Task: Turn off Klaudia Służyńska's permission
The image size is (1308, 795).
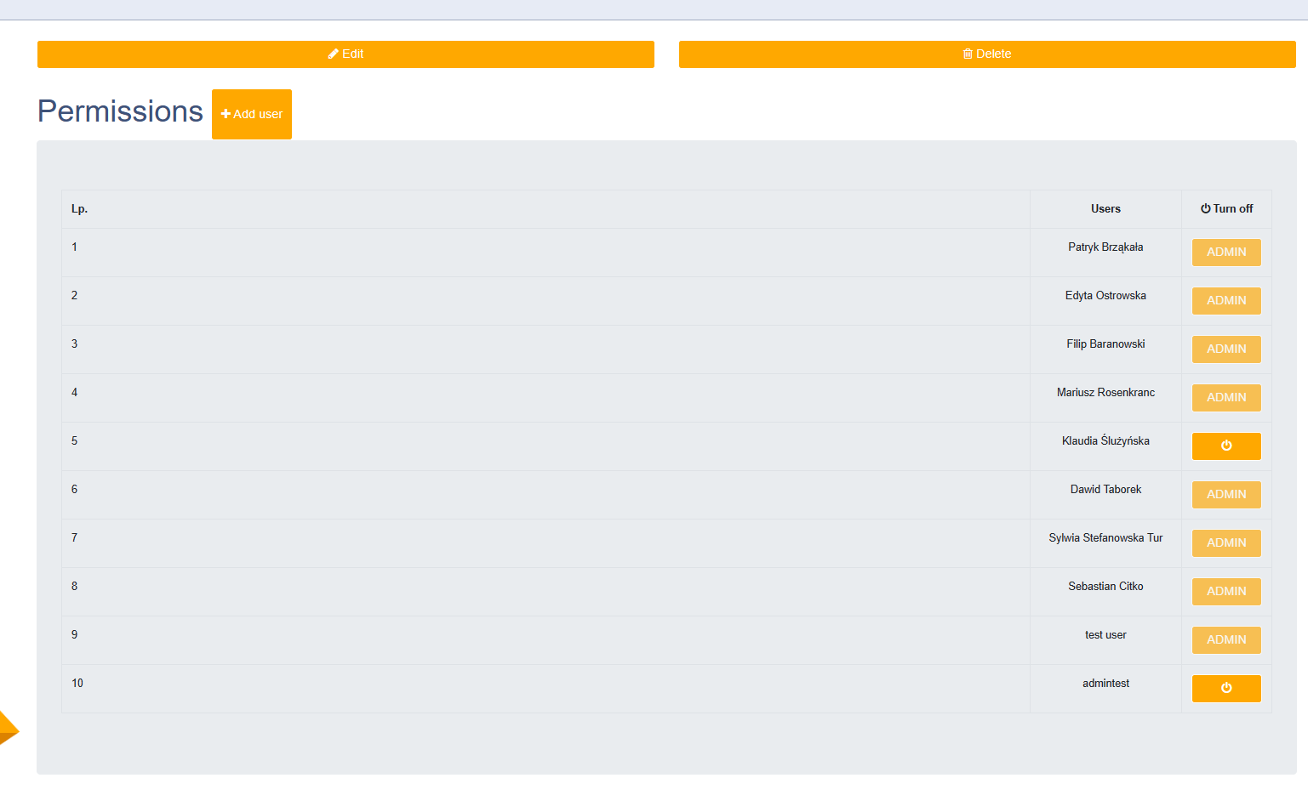Action: pyautogui.click(x=1225, y=446)
